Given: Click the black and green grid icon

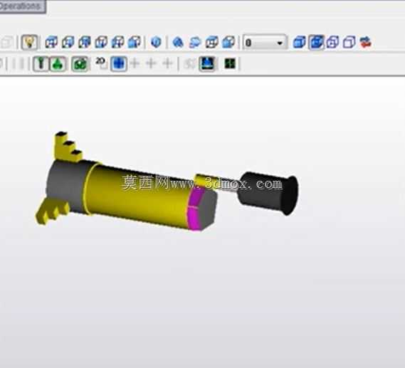Looking at the screenshot, I should pos(230,63).
